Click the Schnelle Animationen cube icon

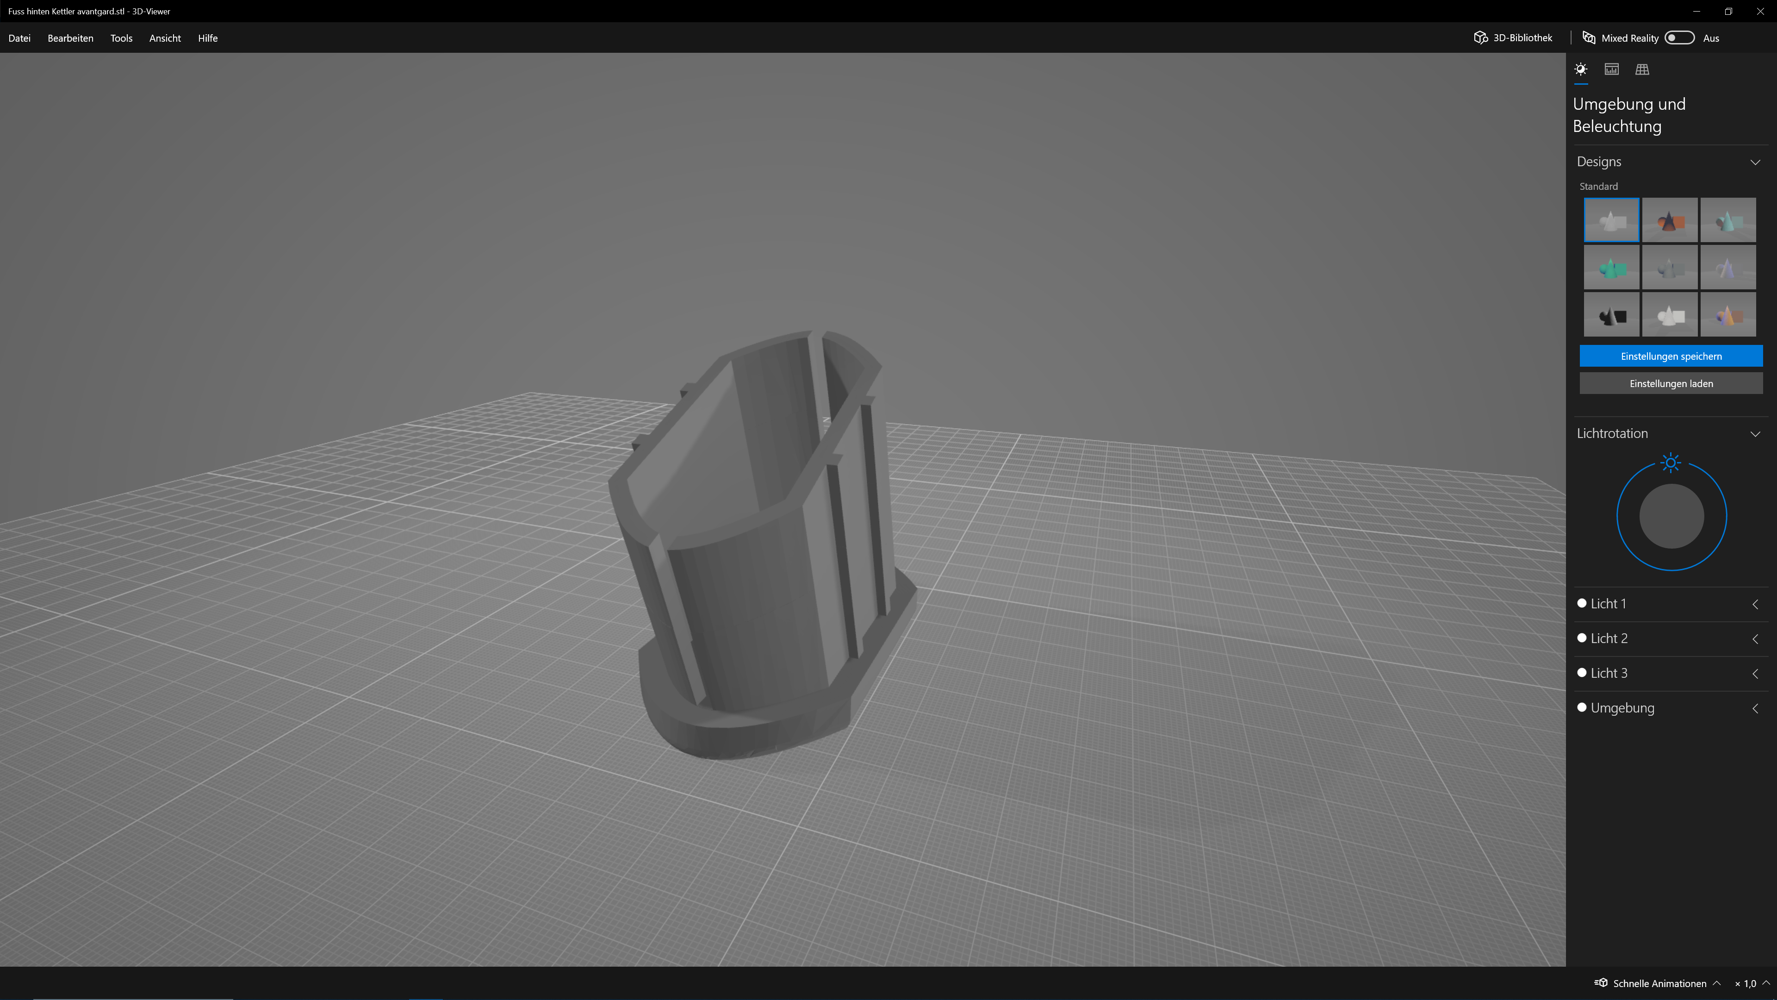tap(1601, 983)
